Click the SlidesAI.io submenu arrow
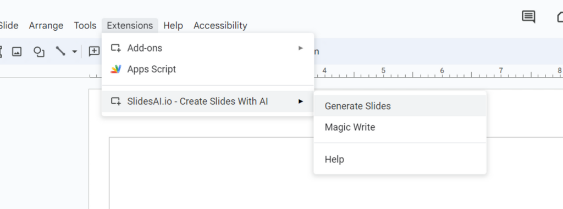The image size is (563, 209). (301, 101)
